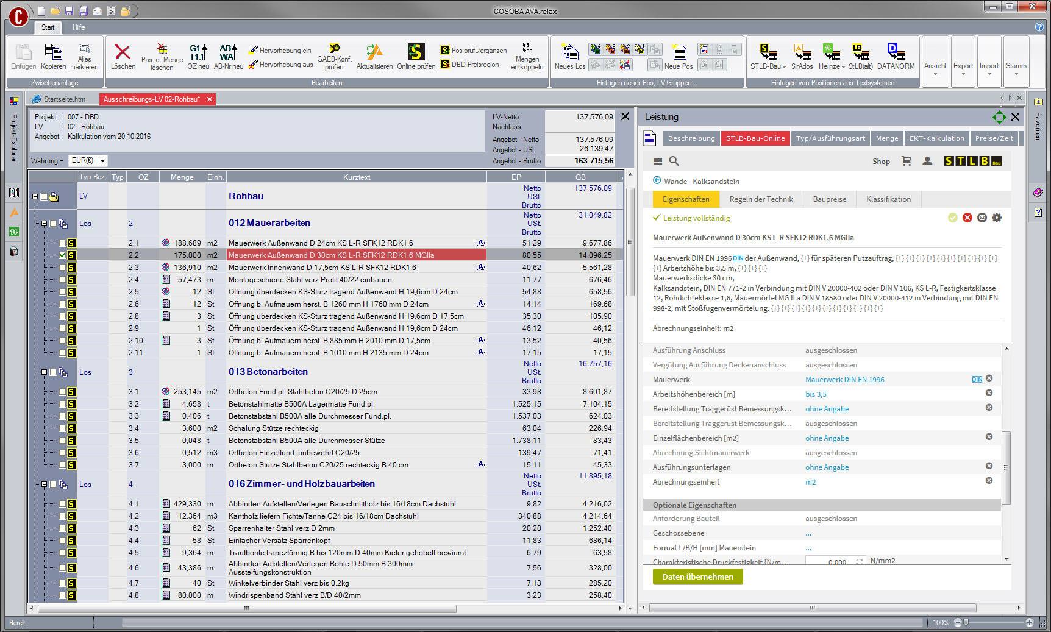Screen dimensions: 1051x632
Task: Toggle checkbox for position 2.1
Action: tap(62, 243)
